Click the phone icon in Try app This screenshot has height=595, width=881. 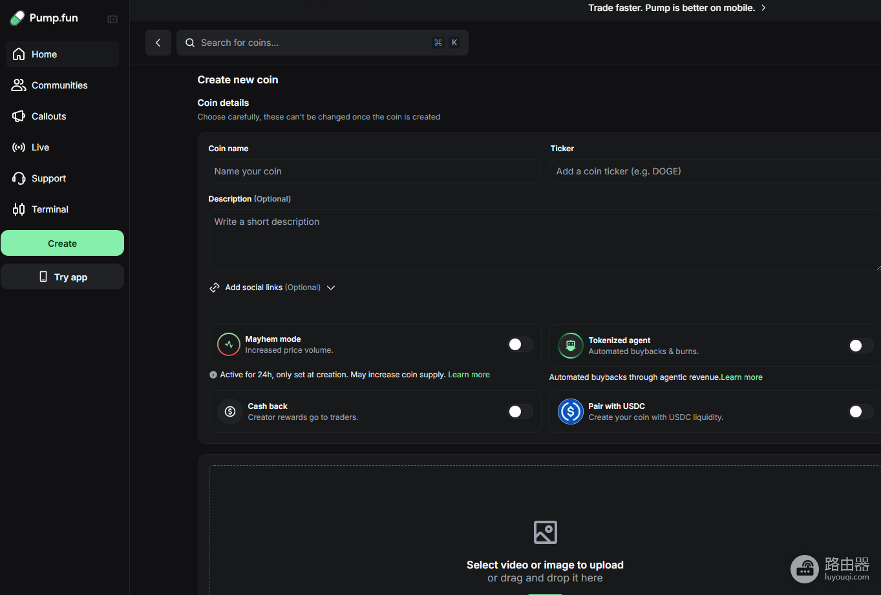click(43, 277)
